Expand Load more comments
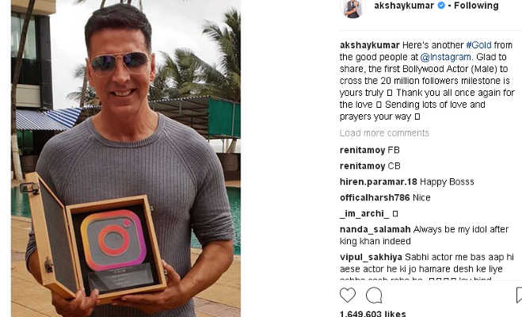522x317 pixels. point(384,133)
